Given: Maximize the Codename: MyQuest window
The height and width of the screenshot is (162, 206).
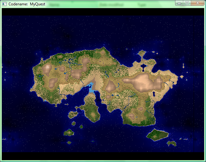Looking at the screenshot, I should pyautogui.click(x=187, y=3).
